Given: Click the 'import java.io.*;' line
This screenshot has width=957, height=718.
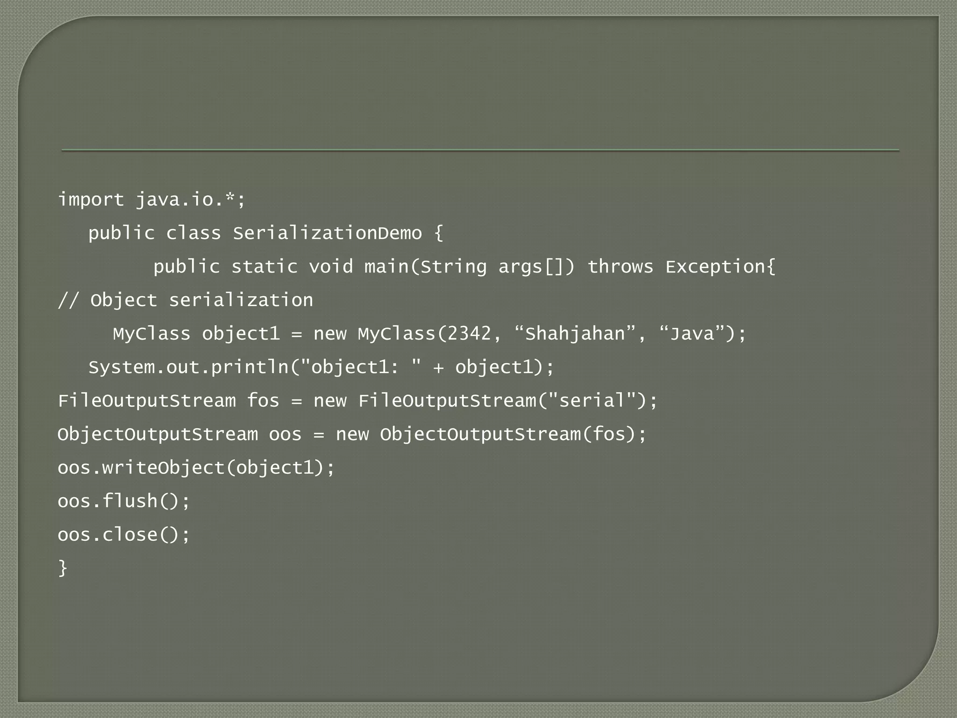Looking at the screenshot, I should (x=151, y=200).
